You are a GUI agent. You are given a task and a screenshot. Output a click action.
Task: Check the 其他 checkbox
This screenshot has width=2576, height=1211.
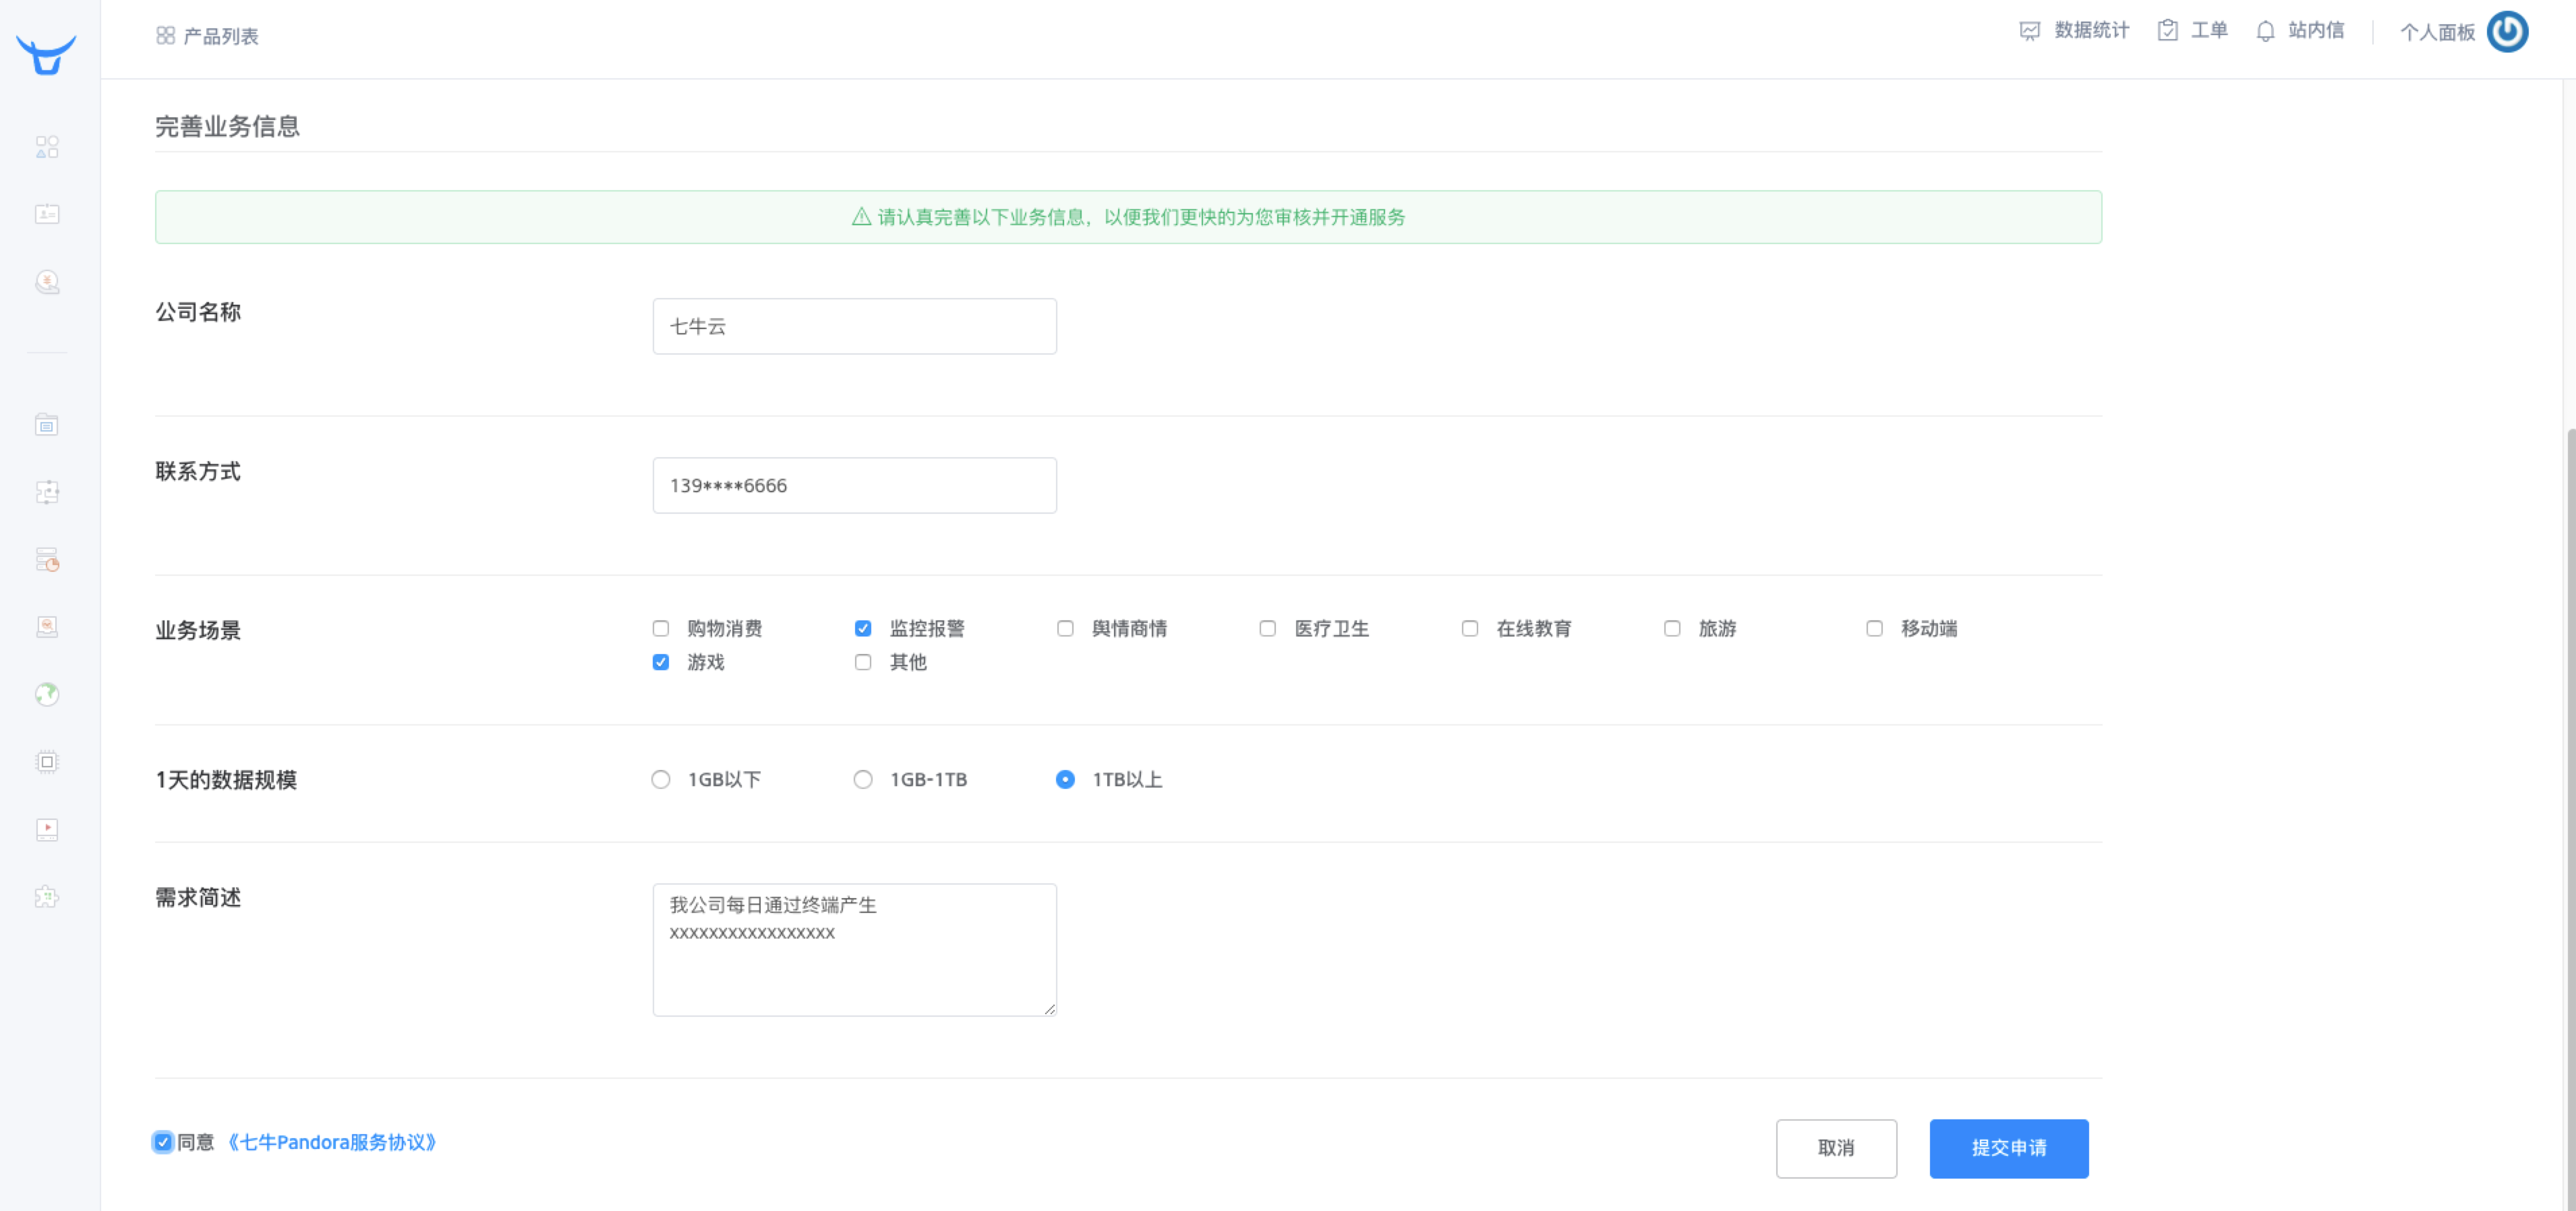863,662
